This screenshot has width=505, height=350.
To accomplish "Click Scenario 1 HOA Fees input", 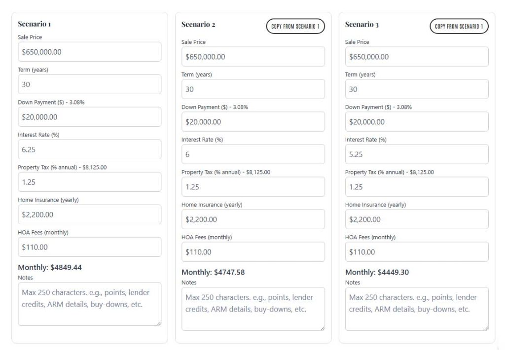I will pyautogui.click(x=89, y=247).
